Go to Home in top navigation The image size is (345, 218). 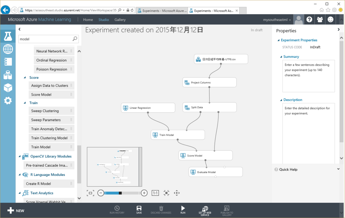(x=88, y=20)
